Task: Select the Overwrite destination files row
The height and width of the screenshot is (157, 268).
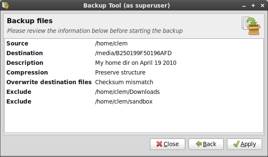Action: pos(134,82)
